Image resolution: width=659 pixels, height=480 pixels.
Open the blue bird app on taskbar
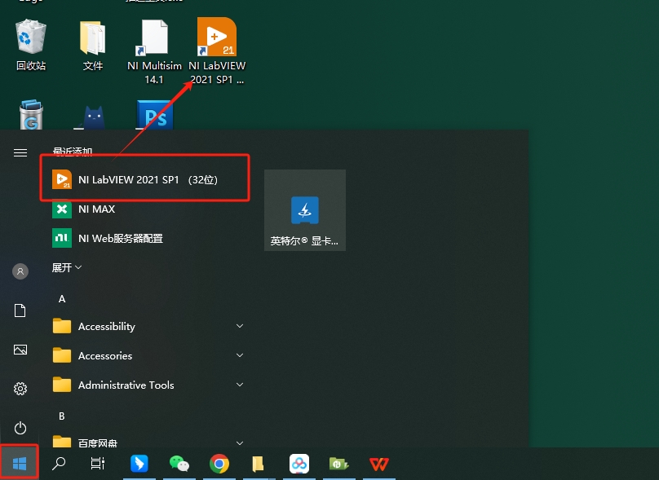pyautogui.click(x=139, y=464)
